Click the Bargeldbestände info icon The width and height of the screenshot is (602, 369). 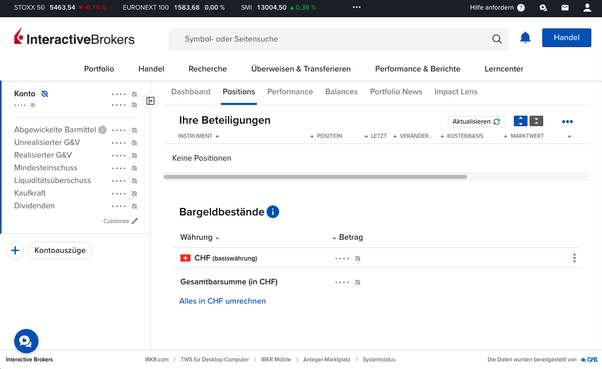tap(273, 212)
